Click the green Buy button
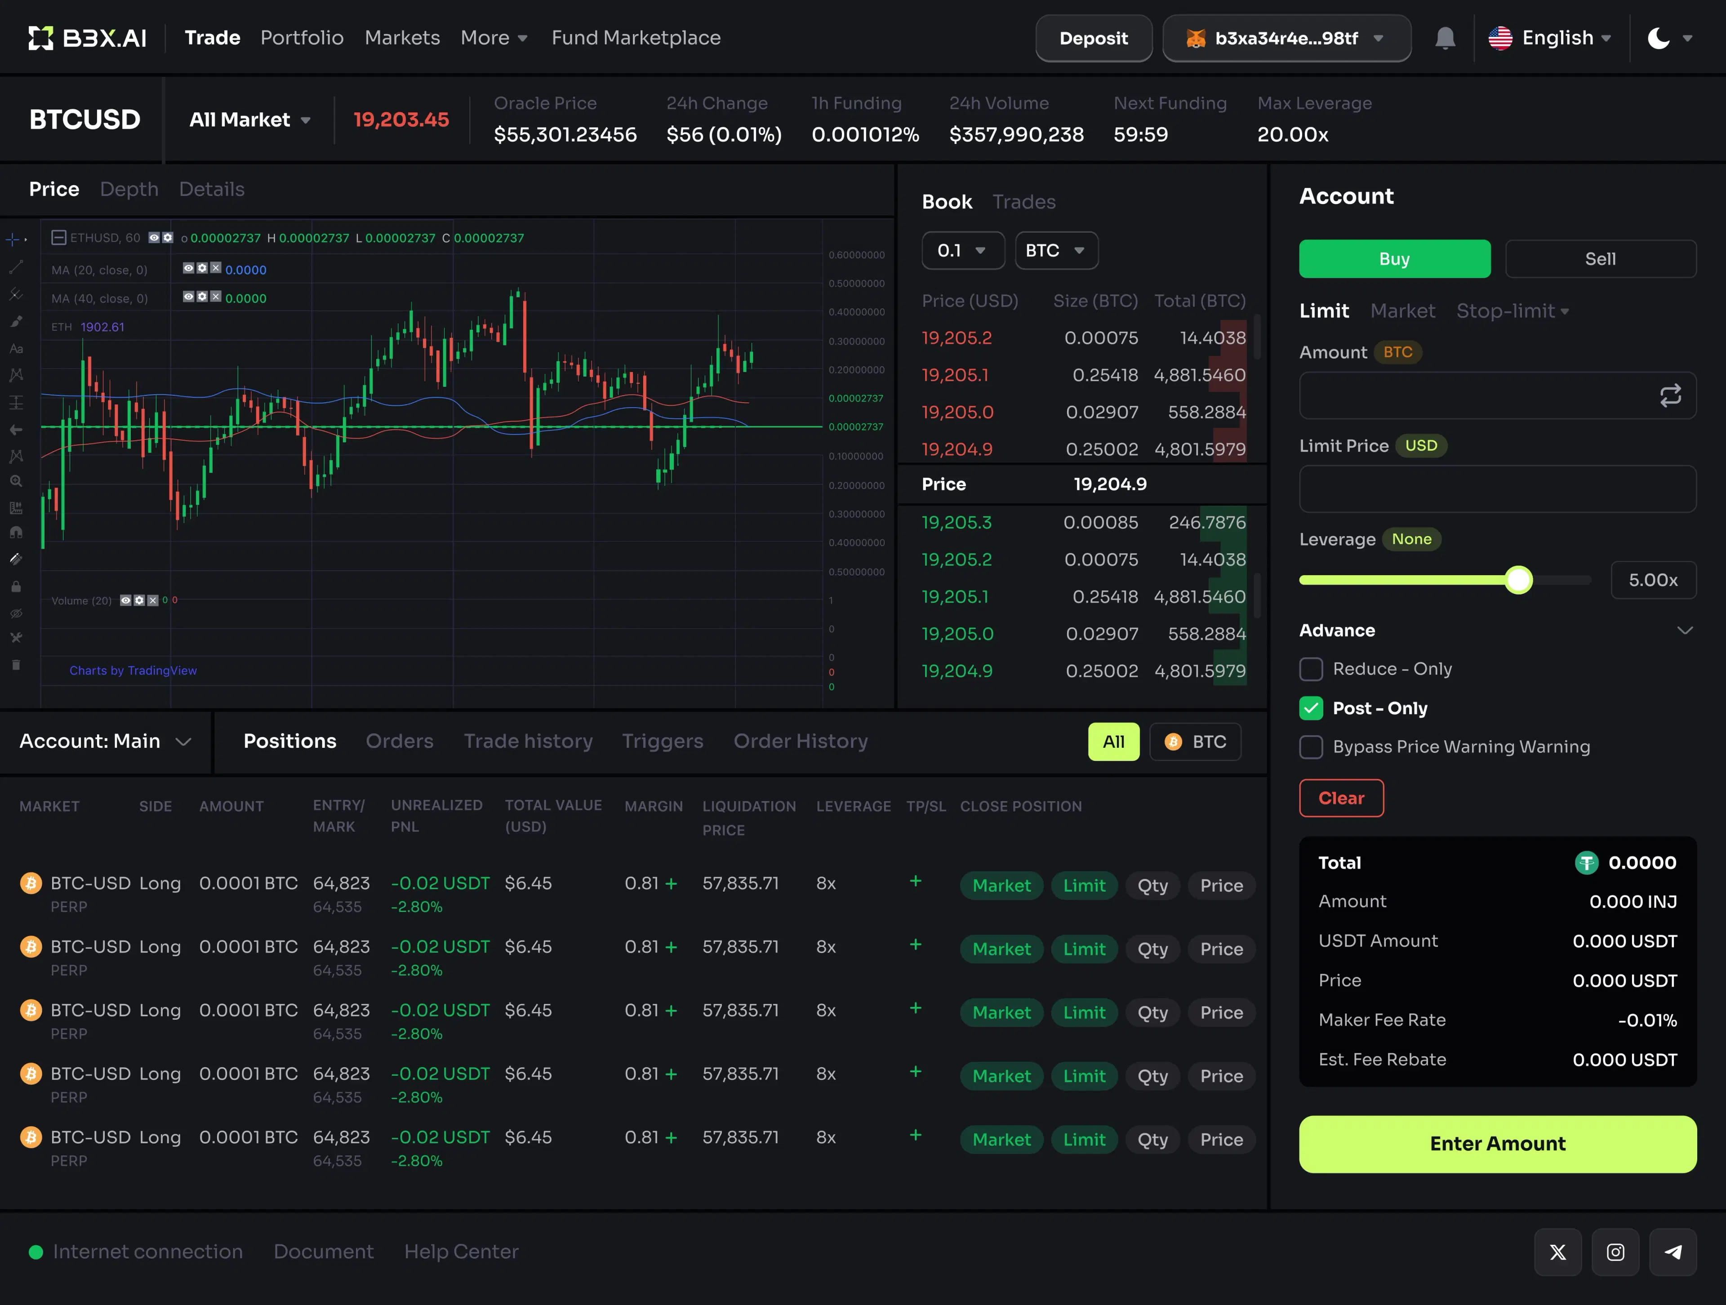This screenshot has width=1726, height=1305. click(1394, 259)
